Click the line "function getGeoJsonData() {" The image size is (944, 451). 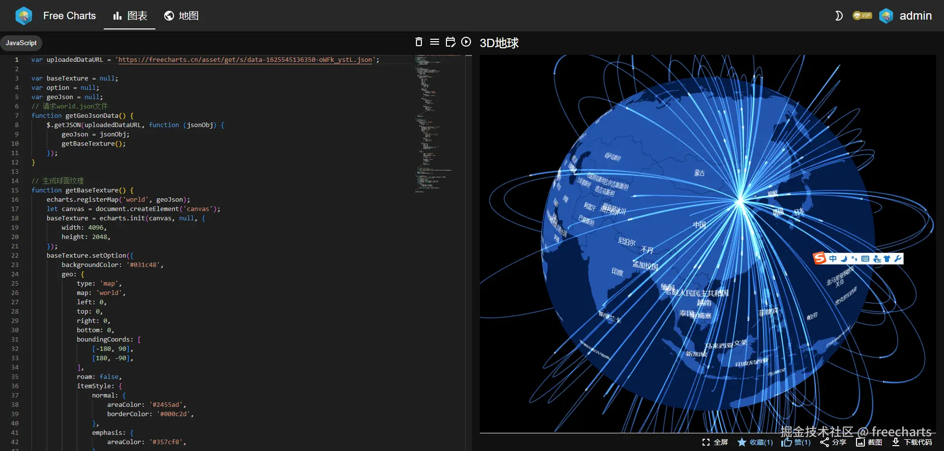(x=83, y=116)
